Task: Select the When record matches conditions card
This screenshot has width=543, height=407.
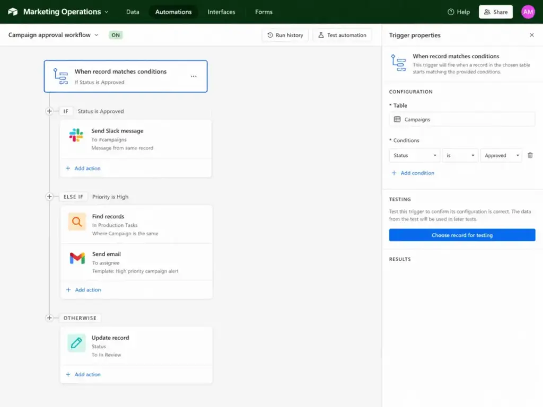Action: 126,76
